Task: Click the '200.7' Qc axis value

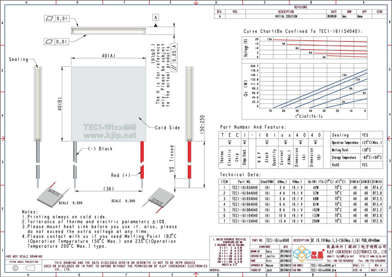Action: [254, 66]
